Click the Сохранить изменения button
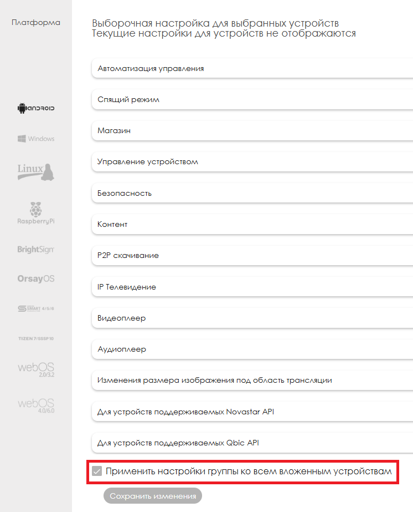This screenshot has width=413, height=512. [153, 496]
